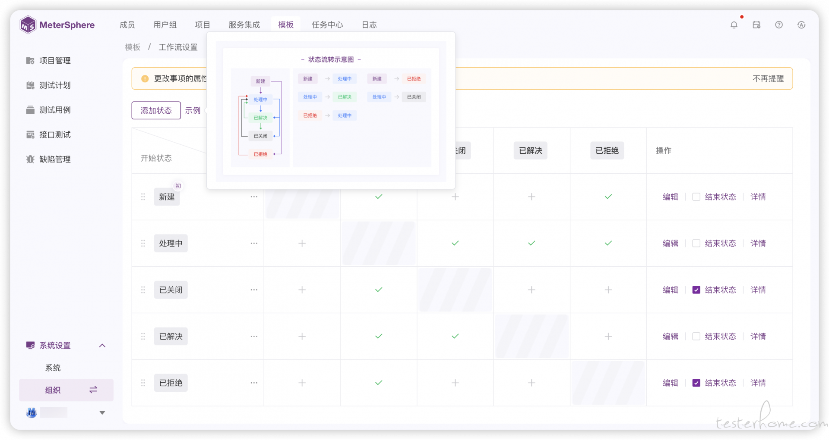Click 编辑 for the 已关闭 row
The height and width of the screenshot is (440, 829).
coord(671,290)
